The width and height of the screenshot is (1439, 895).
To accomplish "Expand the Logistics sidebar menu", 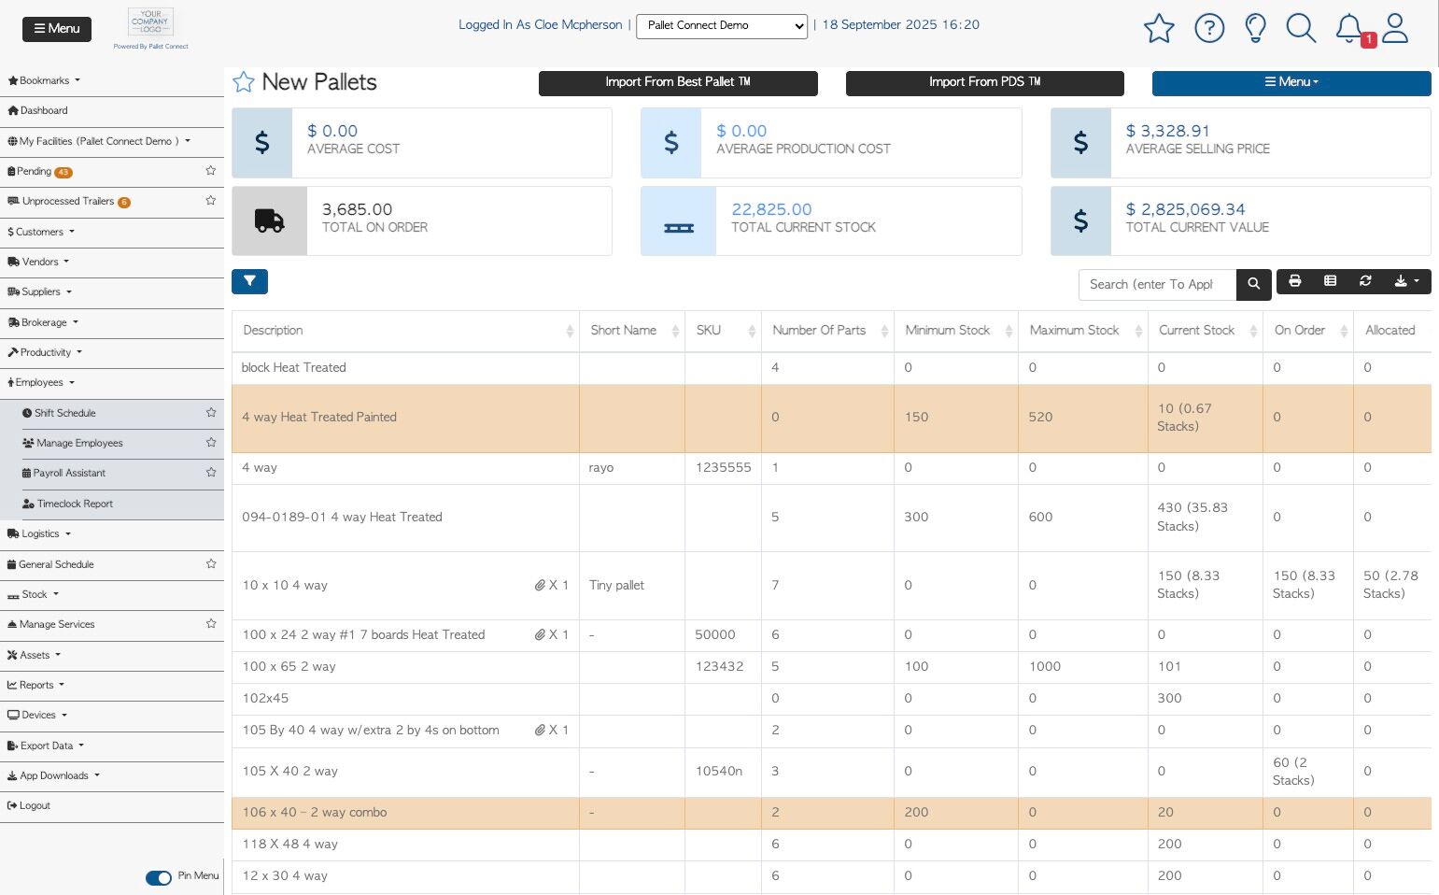I will (x=39, y=533).
